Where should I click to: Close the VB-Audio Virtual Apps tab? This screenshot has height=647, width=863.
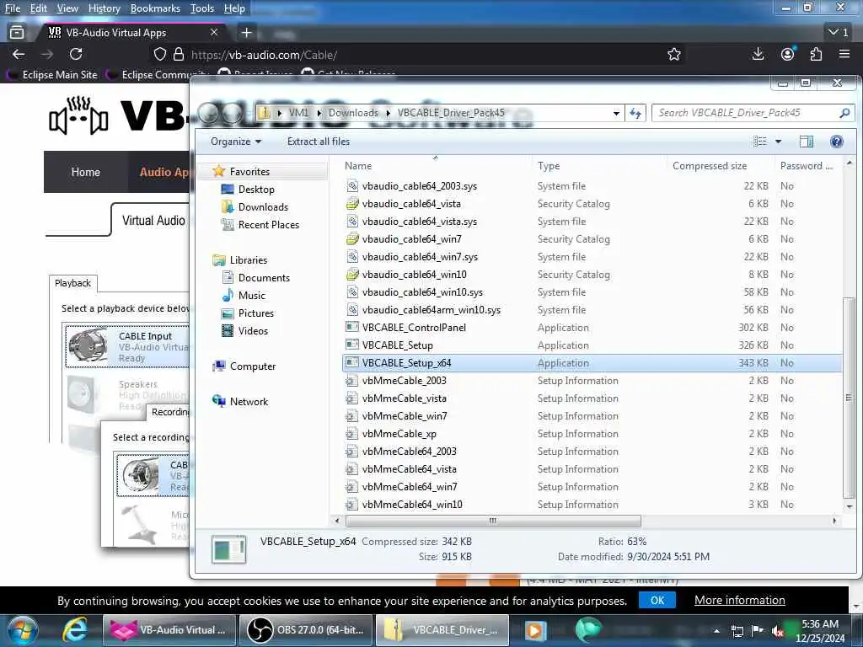pyautogui.click(x=214, y=33)
